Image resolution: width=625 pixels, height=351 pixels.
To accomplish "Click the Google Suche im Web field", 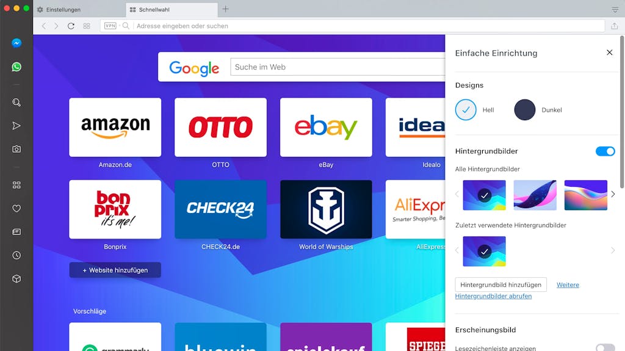I will click(x=338, y=67).
